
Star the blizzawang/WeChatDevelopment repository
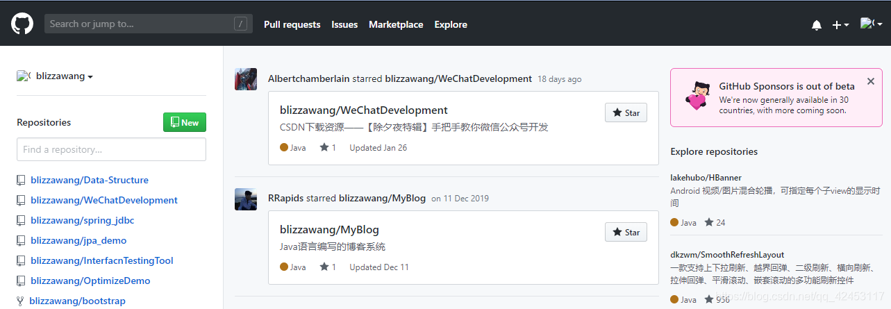tap(626, 112)
